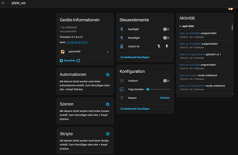Click the Page Number entity label
Screen dimensions: 238x155
(x=136, y=90)
